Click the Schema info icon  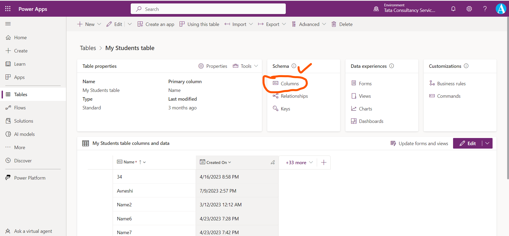[x=294, y=66]
